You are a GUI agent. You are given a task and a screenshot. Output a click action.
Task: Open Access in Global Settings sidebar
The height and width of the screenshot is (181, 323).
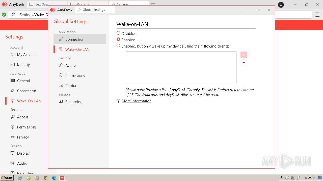(x=80, y=65)
